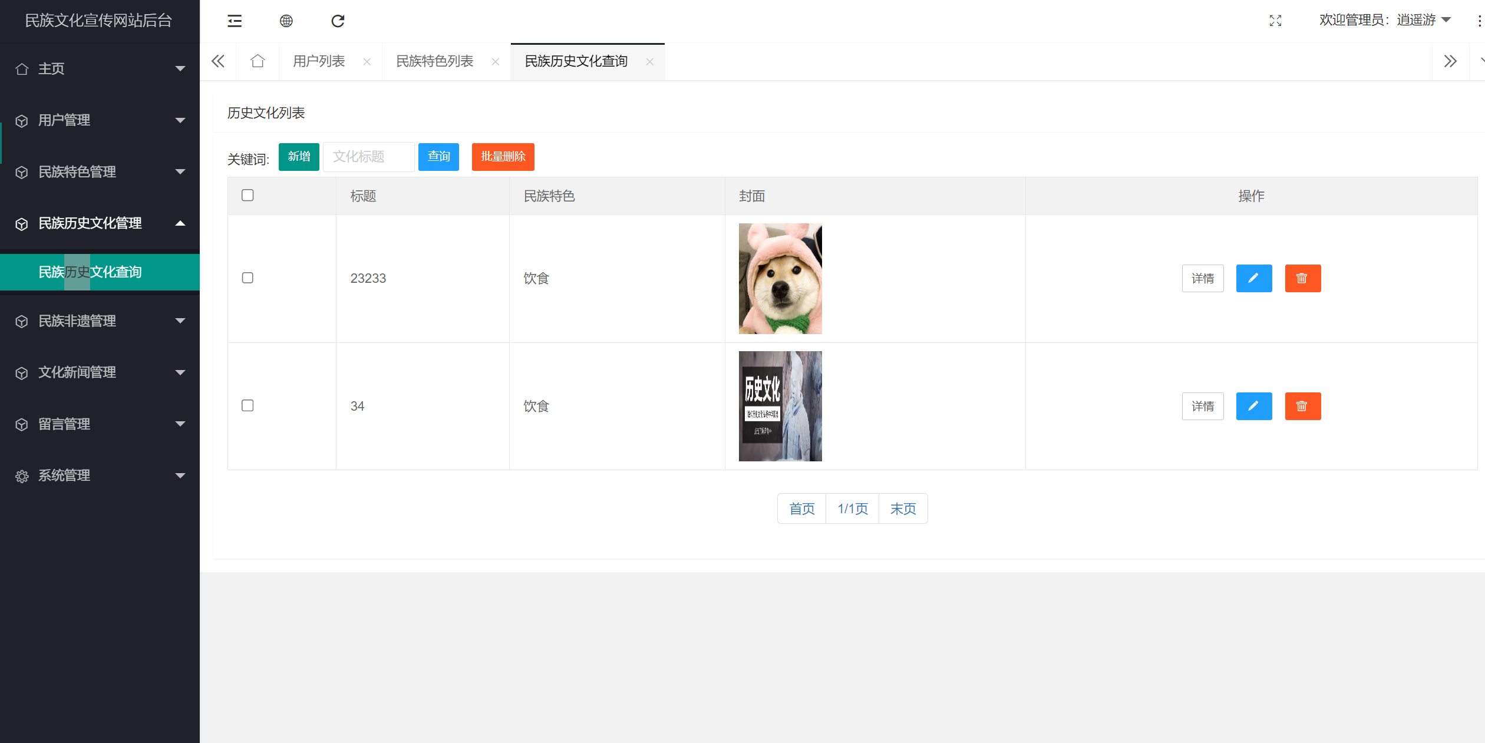This screenshot has height=743, width=1485.
Task: Check the checkbox for row 34
Action: (x=247, y=406)
